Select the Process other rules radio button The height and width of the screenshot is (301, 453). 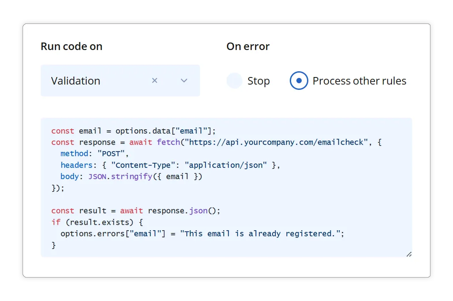click(x=299, y=81)
